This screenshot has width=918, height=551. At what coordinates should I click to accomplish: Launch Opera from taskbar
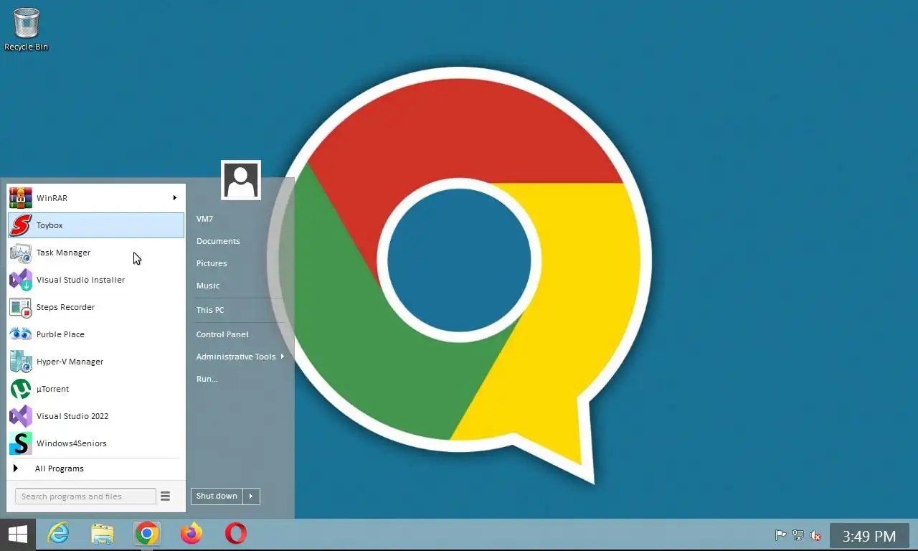(x=236, y=534)
